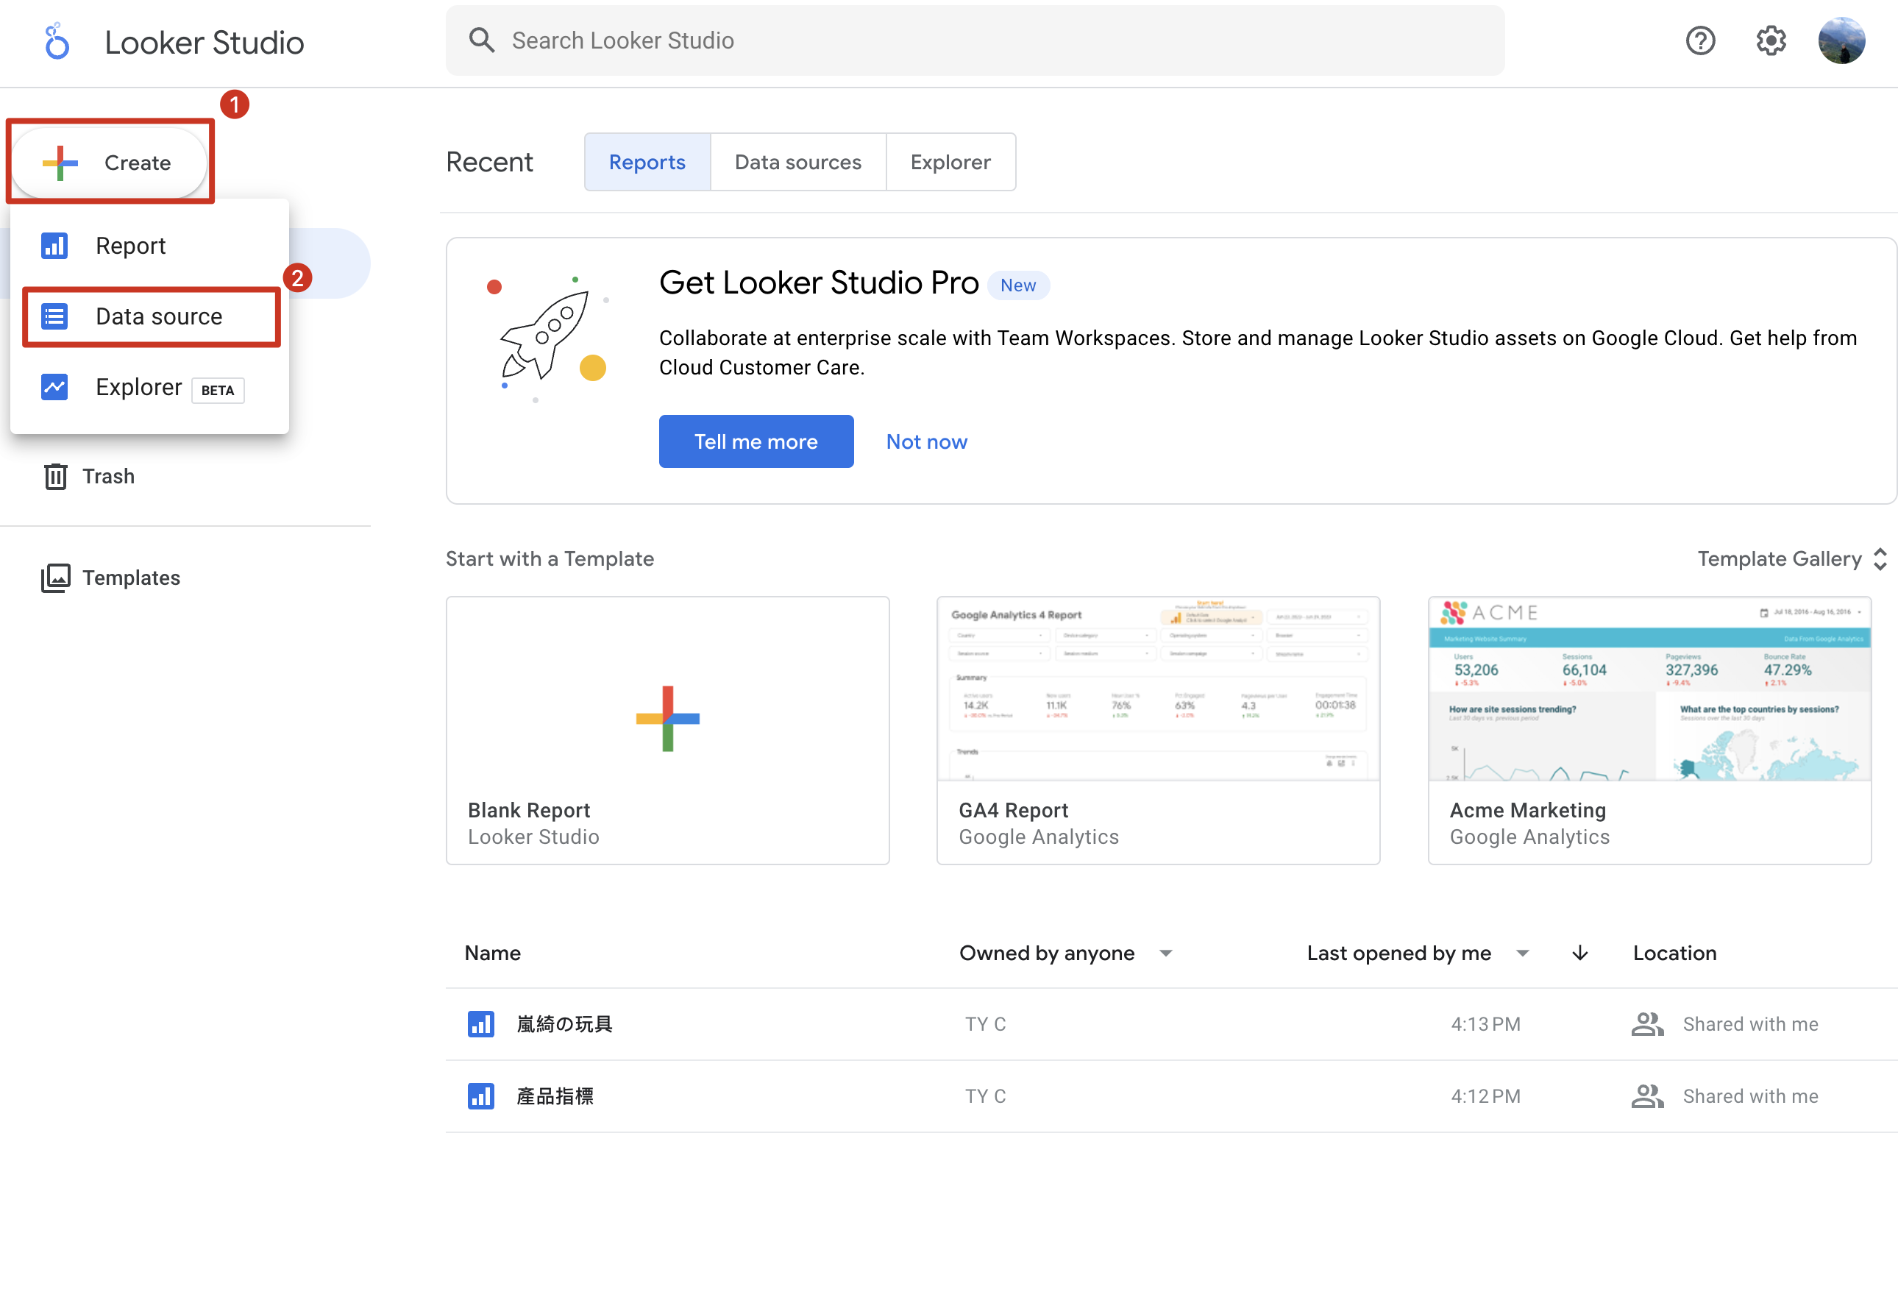Expand the Template Gallery

[1791, 559]
